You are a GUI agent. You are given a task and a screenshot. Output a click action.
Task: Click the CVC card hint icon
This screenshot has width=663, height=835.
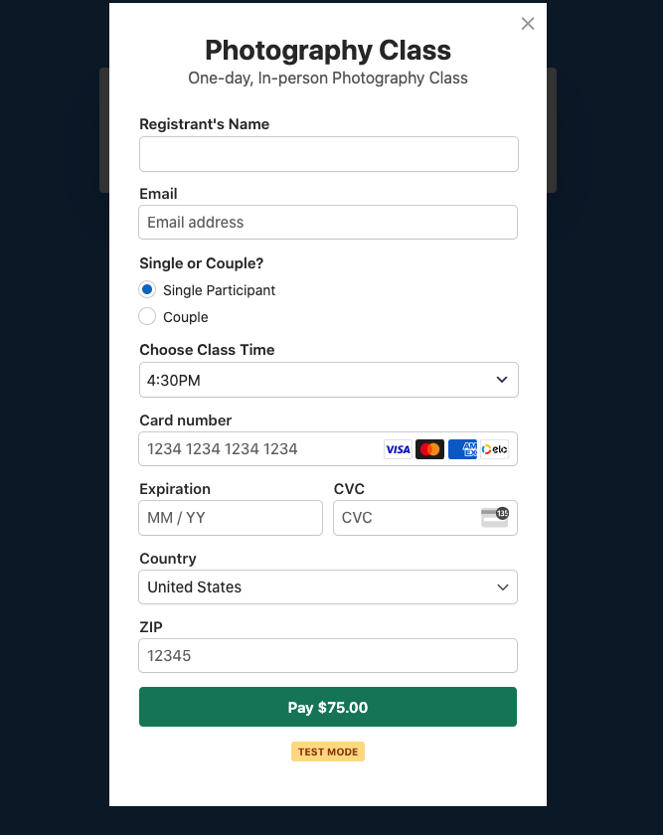[494, 517]
